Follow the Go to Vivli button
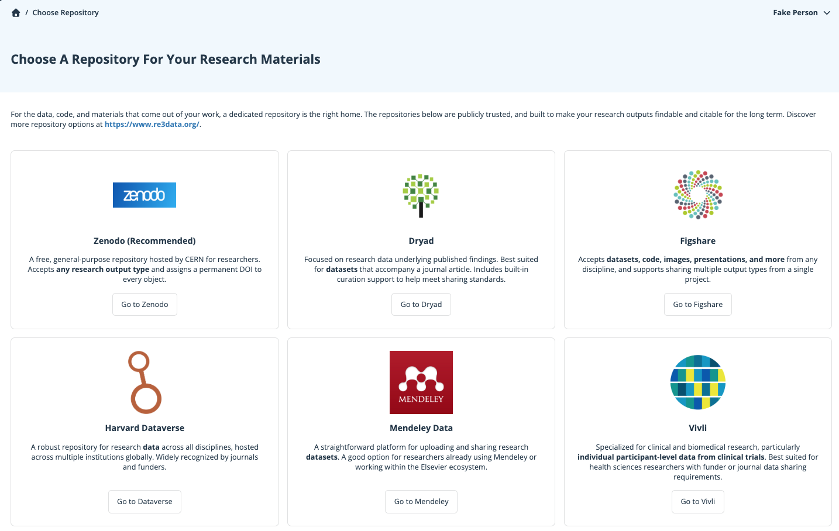 698,502
